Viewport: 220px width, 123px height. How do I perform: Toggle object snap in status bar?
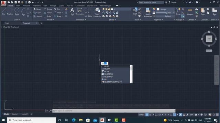[x=175, y=115]
